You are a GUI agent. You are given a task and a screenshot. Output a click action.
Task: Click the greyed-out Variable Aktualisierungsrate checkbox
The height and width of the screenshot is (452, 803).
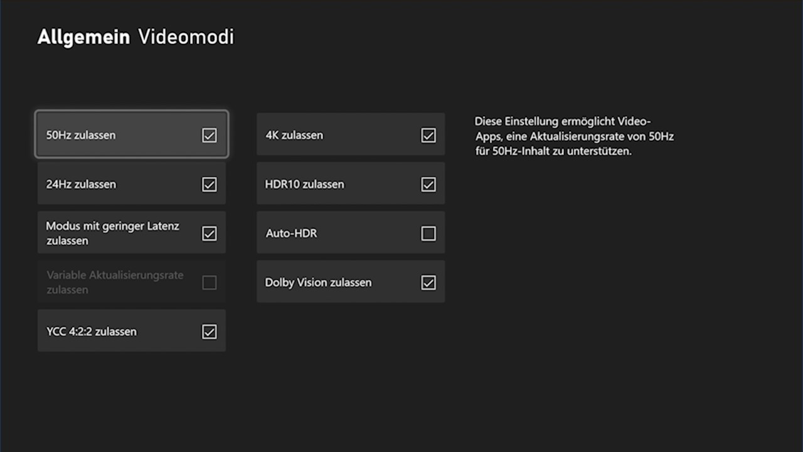pos(209,282)
